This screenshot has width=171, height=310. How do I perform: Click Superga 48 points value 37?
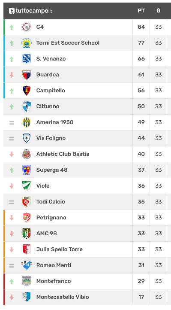click(141, 170)
